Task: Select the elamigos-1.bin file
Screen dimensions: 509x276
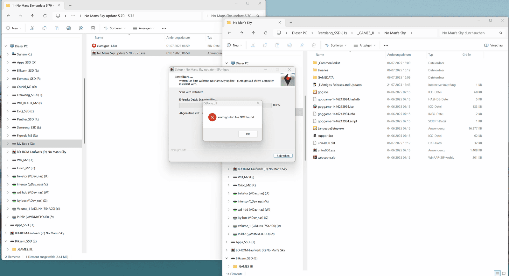Action: tap(107, 46)
